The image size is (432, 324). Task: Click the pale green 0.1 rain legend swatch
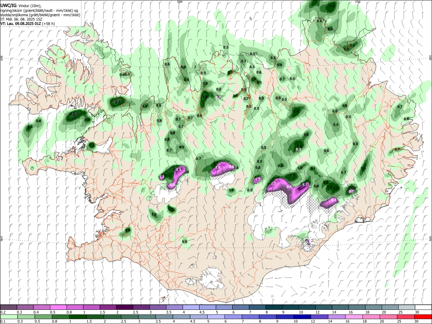(x=9, y=317)
